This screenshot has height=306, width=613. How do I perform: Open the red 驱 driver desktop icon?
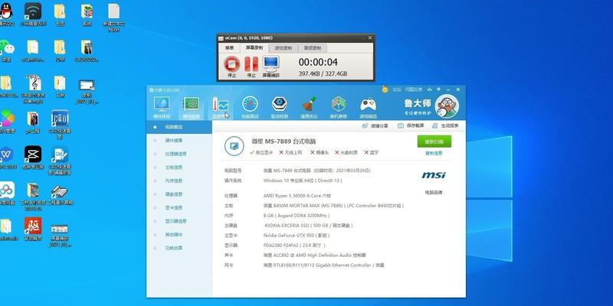click(x=33, y=226)
